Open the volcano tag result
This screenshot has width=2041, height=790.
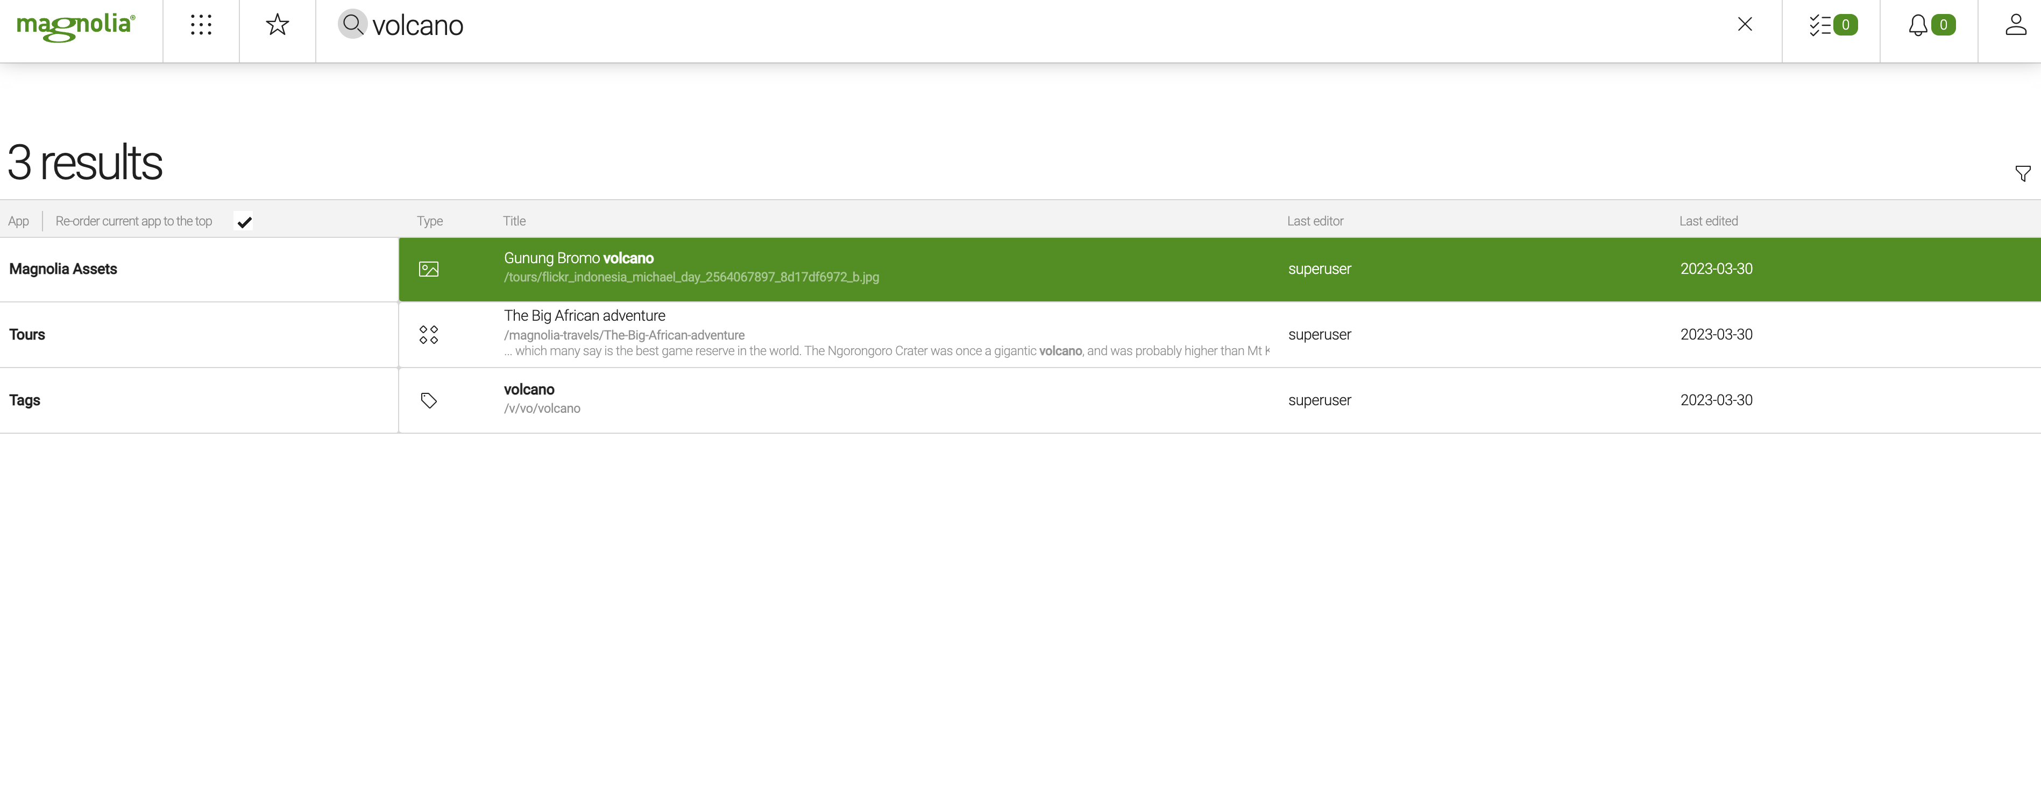pyautogui.click(x=1220, y=400)
